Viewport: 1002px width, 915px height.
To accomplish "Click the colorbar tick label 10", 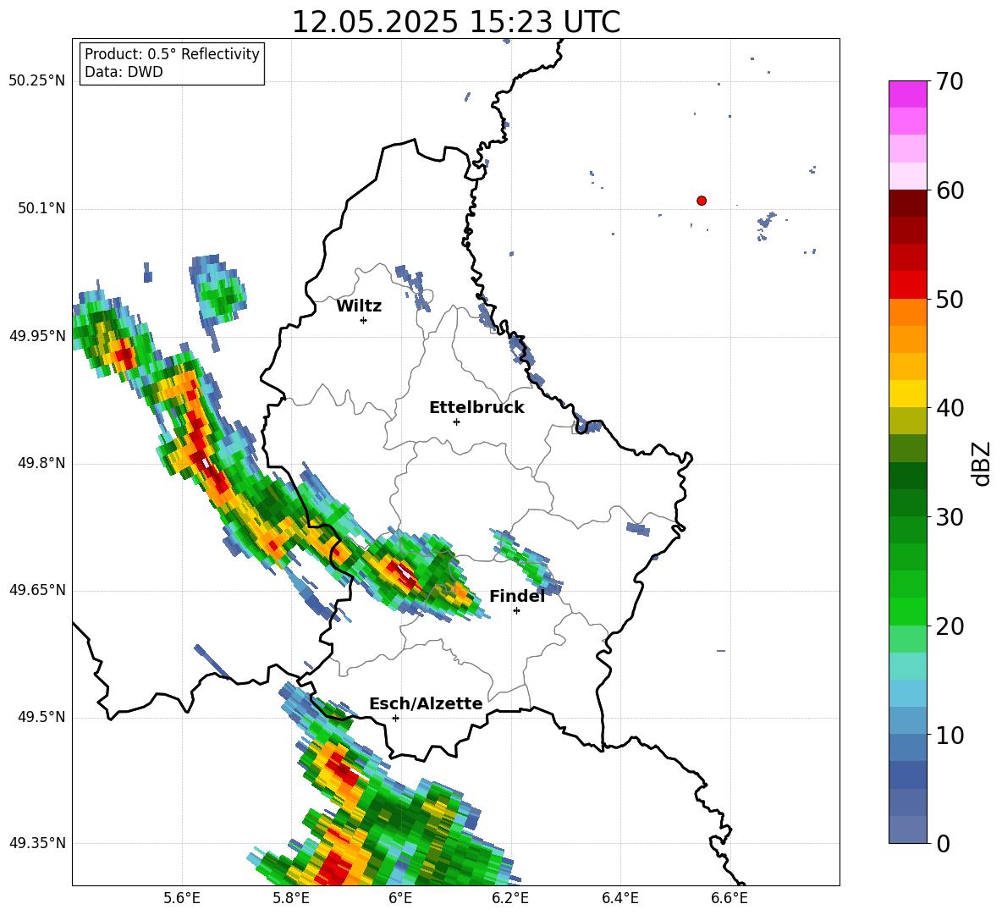I will [x=949, y=735].
